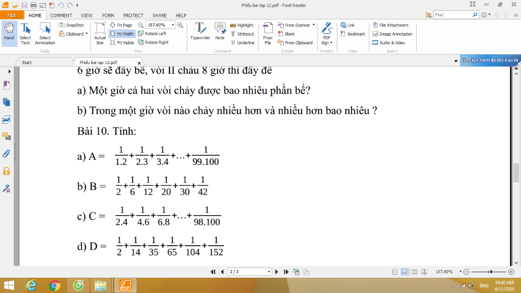The width and height of the screenshot is (521, 293).
Task: Open the PROTECT ribbon tab
Action: (133, 15)
